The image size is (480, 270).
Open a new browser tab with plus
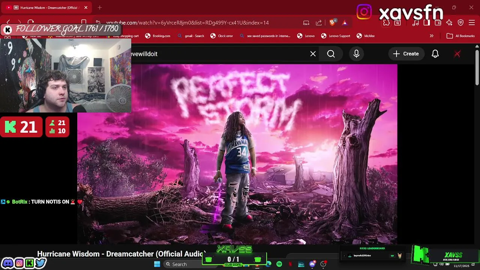pyautogui.click(x=100, y=7)
